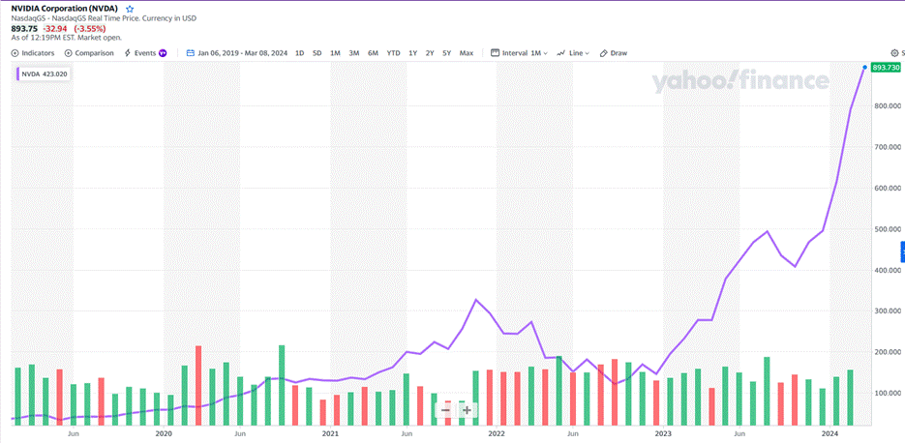Click the 500.000 y-axis label
The width and height of the screenshot is (905, 443).
888,229
